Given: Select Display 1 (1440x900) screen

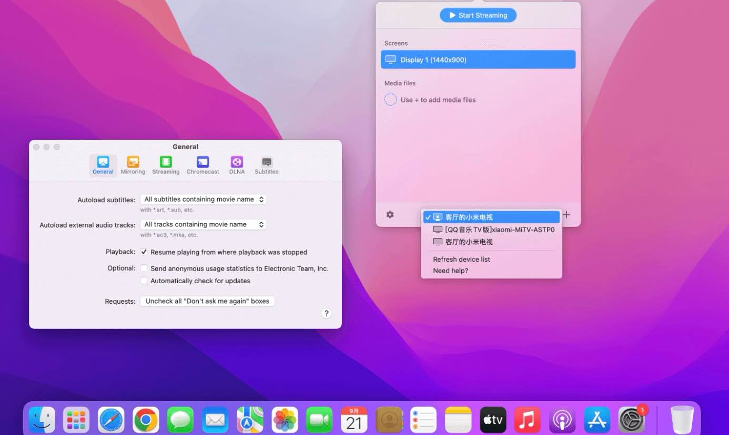Looking at the screenshot, I should pos(478,60).
